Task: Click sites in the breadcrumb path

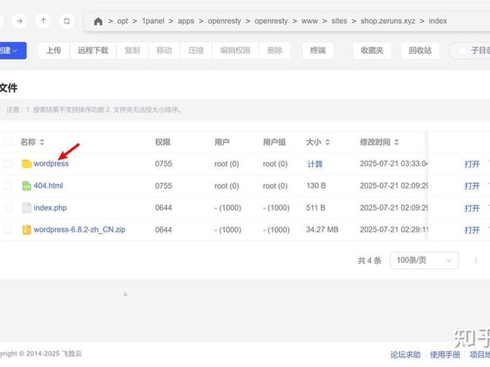Action: point(339,21)
